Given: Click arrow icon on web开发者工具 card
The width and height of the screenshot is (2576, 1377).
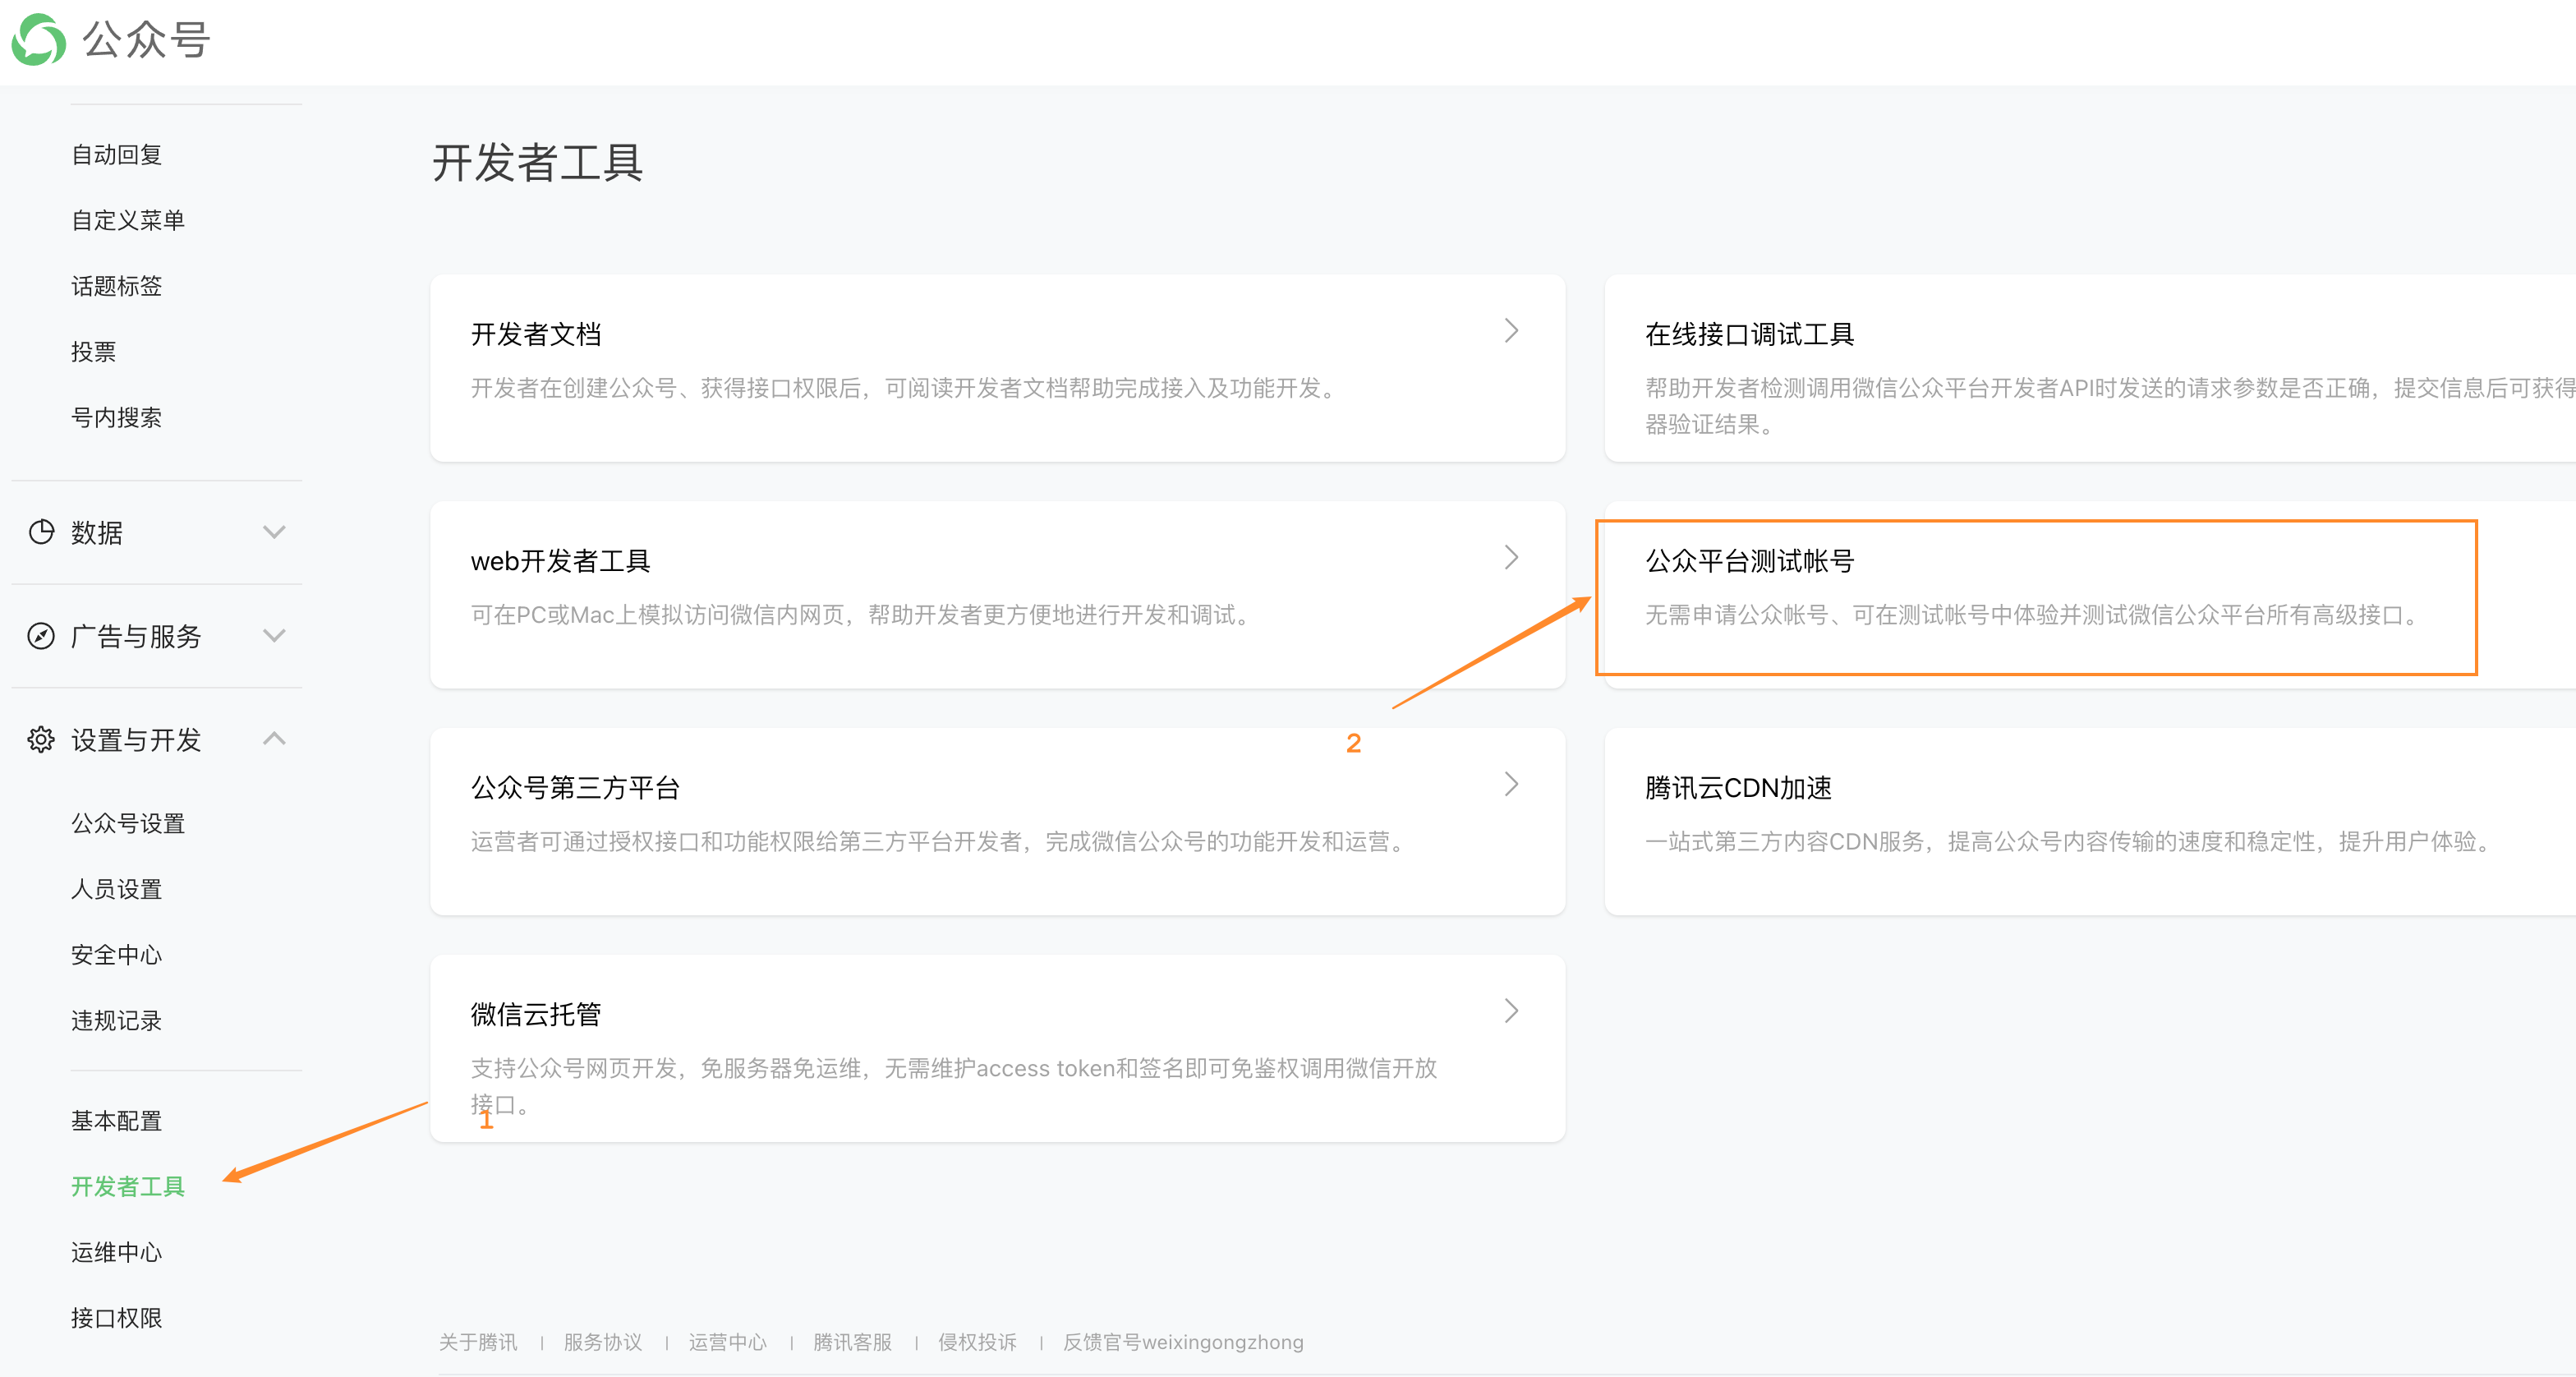Looking at the screenshot, I should point(1511,557).
